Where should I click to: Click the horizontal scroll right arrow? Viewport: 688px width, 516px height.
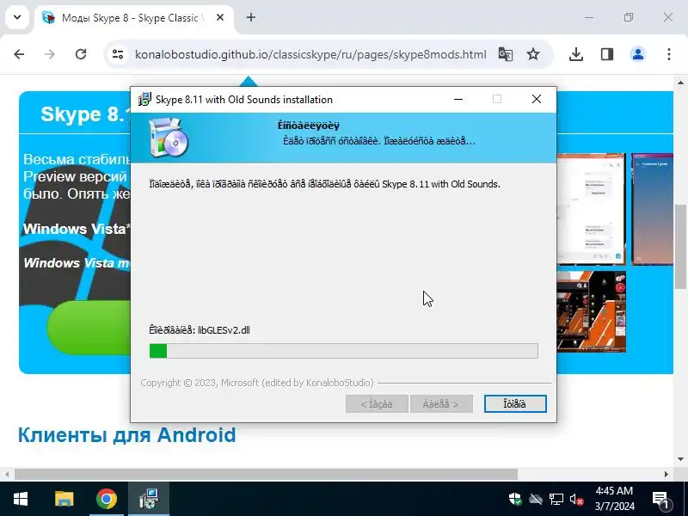pyautogui.click(x=666, y=475)
